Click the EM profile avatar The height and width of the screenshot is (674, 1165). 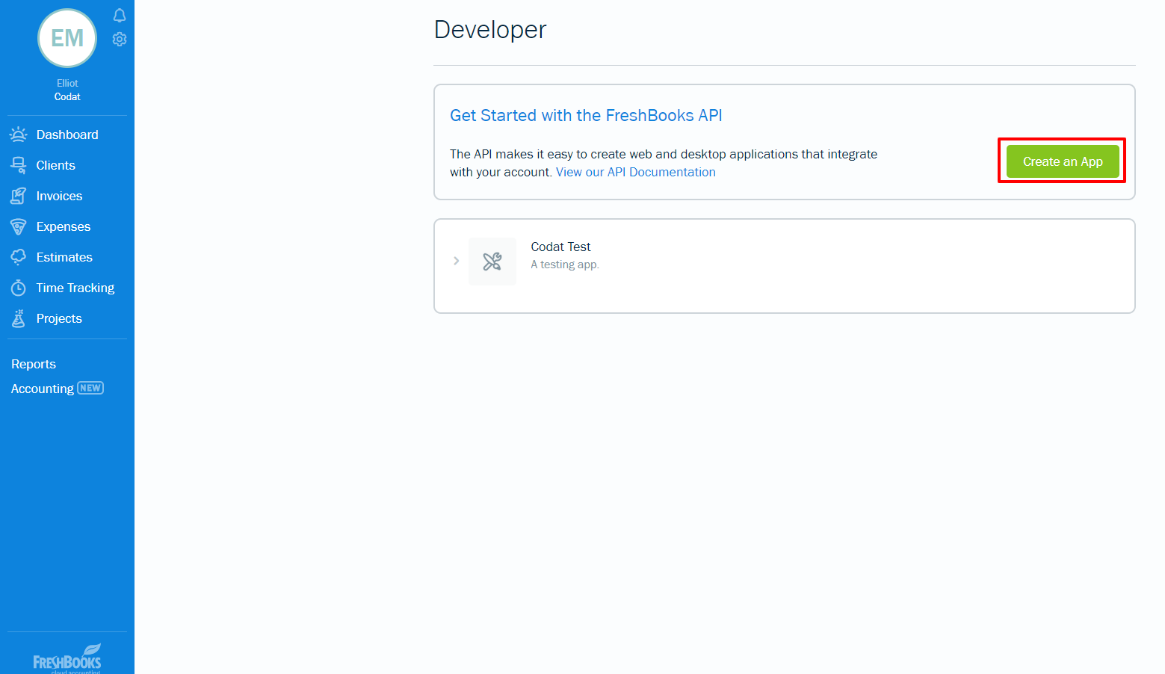67,38
